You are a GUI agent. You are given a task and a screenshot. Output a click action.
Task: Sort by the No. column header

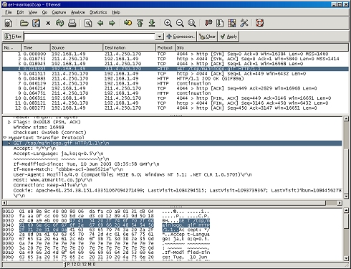pyautogui.click(x=12, y=47)
